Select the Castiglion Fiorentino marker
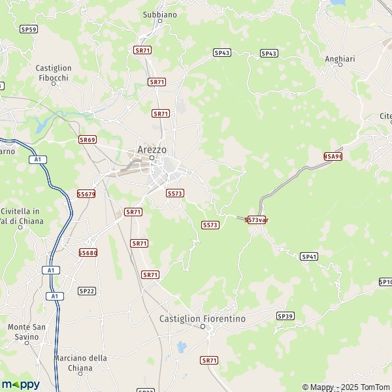Image resolution: width=392 pixels, height=392 pixels. pyautogui.click(x=203, y=326)
